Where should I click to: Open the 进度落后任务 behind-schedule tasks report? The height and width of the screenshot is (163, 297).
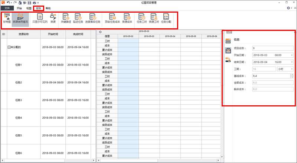(x=92, y=19)
